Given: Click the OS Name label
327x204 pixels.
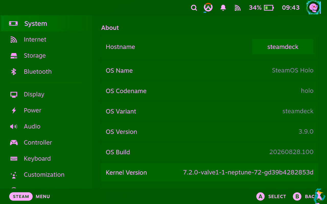Looking at the screenshot, I should click(119, 71).
